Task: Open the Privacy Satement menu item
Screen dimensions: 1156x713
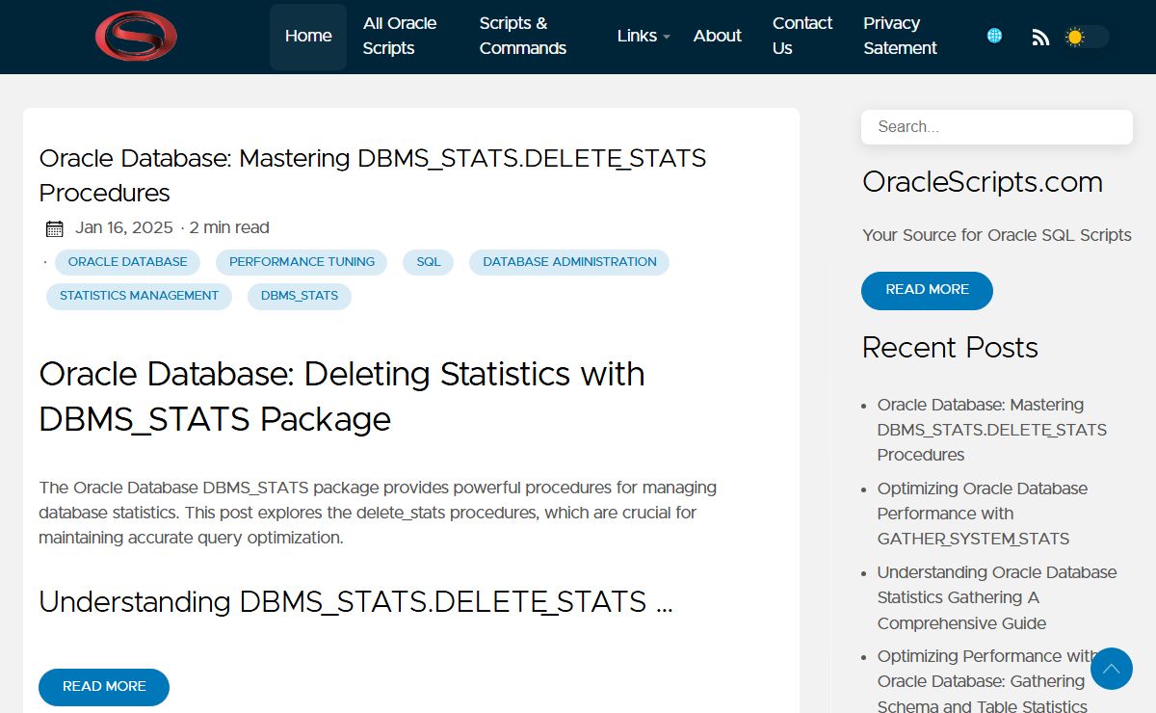Action: (x=900, y=36)
